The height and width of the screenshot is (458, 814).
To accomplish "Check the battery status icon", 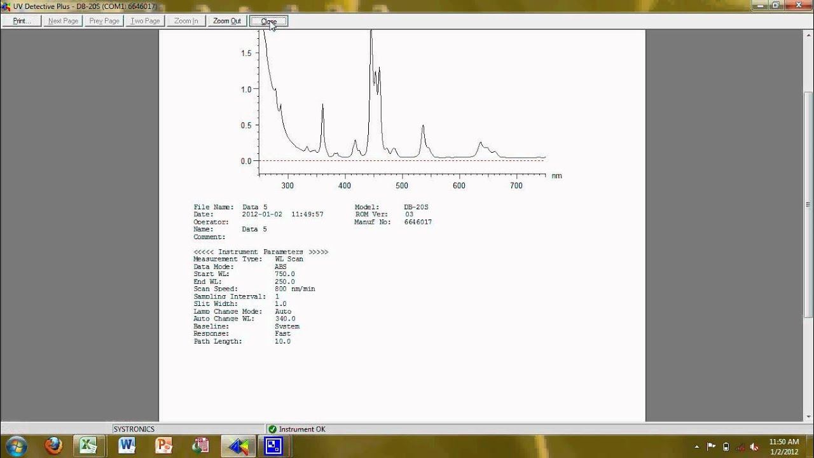I will pos(726,447).
